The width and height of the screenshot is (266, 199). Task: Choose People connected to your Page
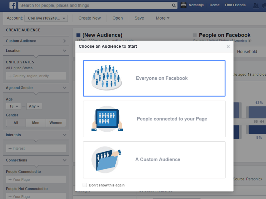154,119
